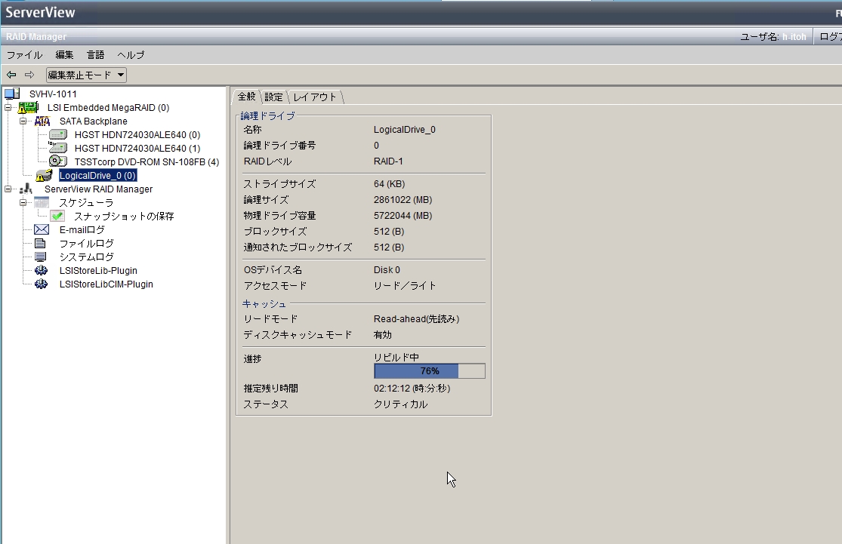Click the 64 (KB) stripe size value
The width and height of the screenshot is (842, 544).
coord(390,183)
